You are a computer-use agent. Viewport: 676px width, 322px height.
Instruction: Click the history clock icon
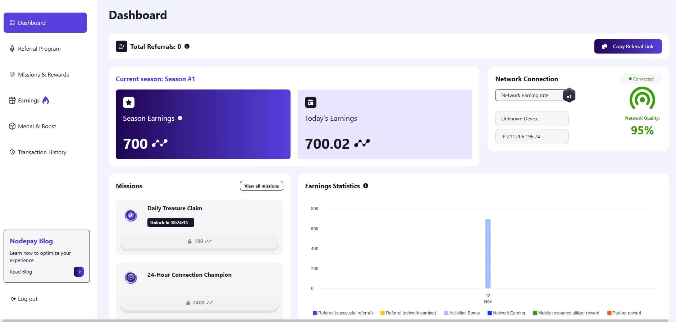pyautogui.click(x=12, y=152)
